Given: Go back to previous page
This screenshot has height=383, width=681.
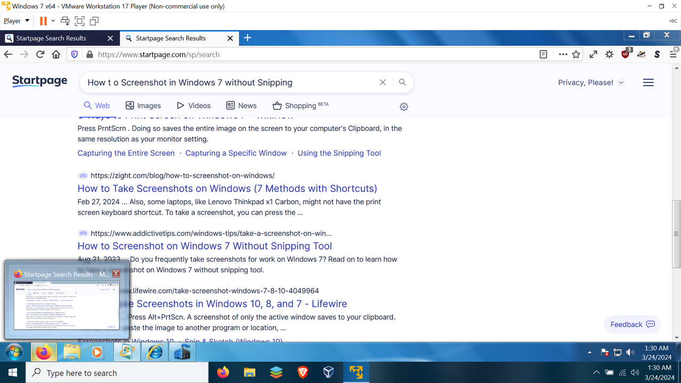Looking at the screenshot, I should tap(8, 54).
